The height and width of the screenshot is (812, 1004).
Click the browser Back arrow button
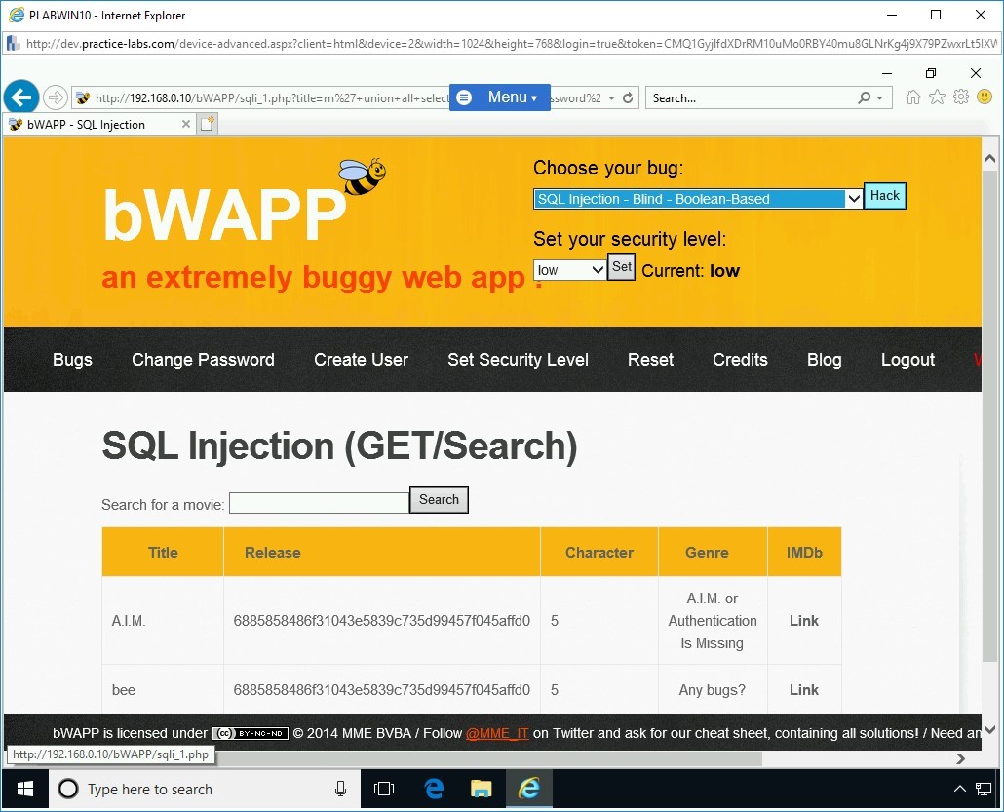21,97
